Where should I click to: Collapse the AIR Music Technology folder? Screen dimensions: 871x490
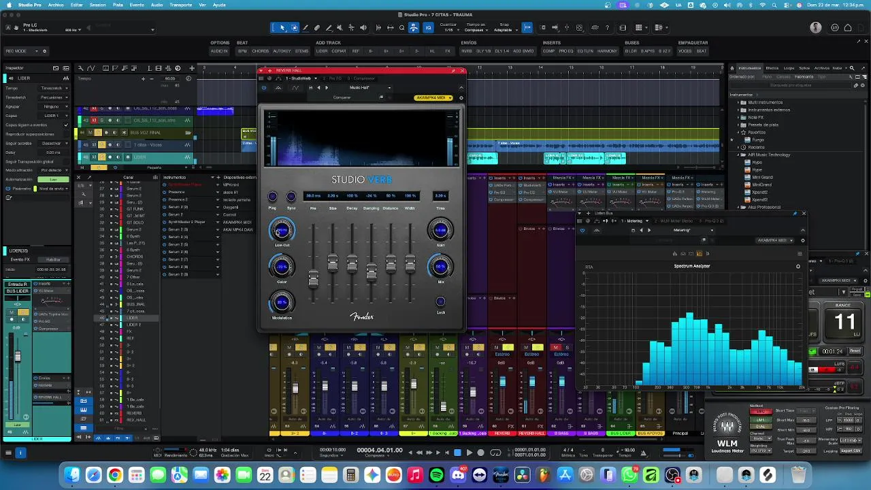pos(738,155)
